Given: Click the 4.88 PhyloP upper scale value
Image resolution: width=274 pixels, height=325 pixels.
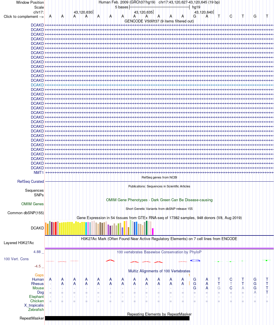Looking at the screenshot, I should (x=37, y=252).
